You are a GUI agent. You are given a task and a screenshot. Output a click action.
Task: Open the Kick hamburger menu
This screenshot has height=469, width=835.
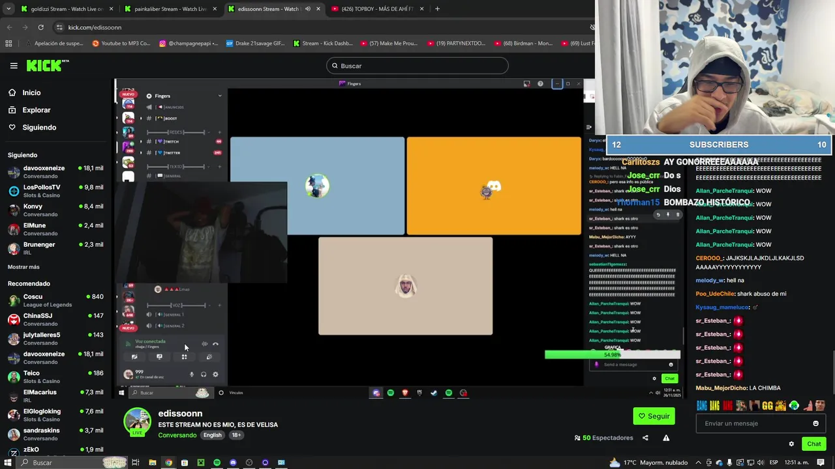[x=14, y=66]
